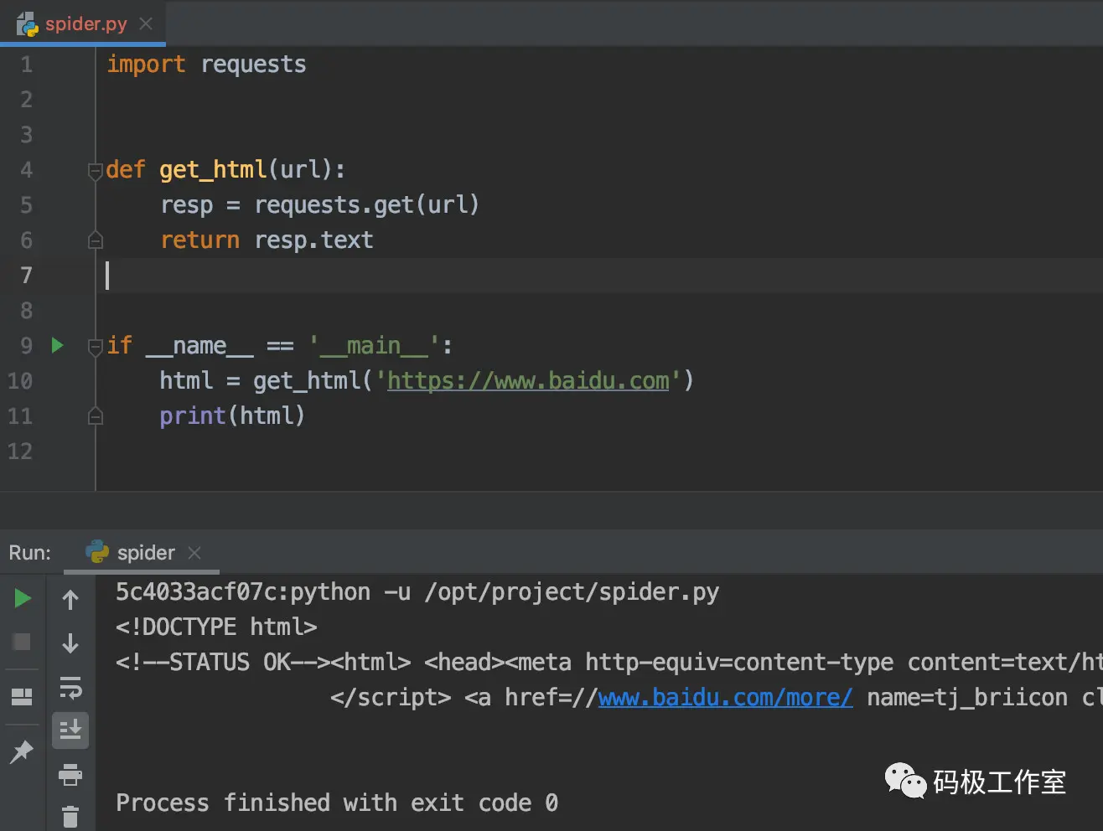Click the 'Run:' panel label
The width and height of the screenshot is (1103, 831).
(29, 553)
